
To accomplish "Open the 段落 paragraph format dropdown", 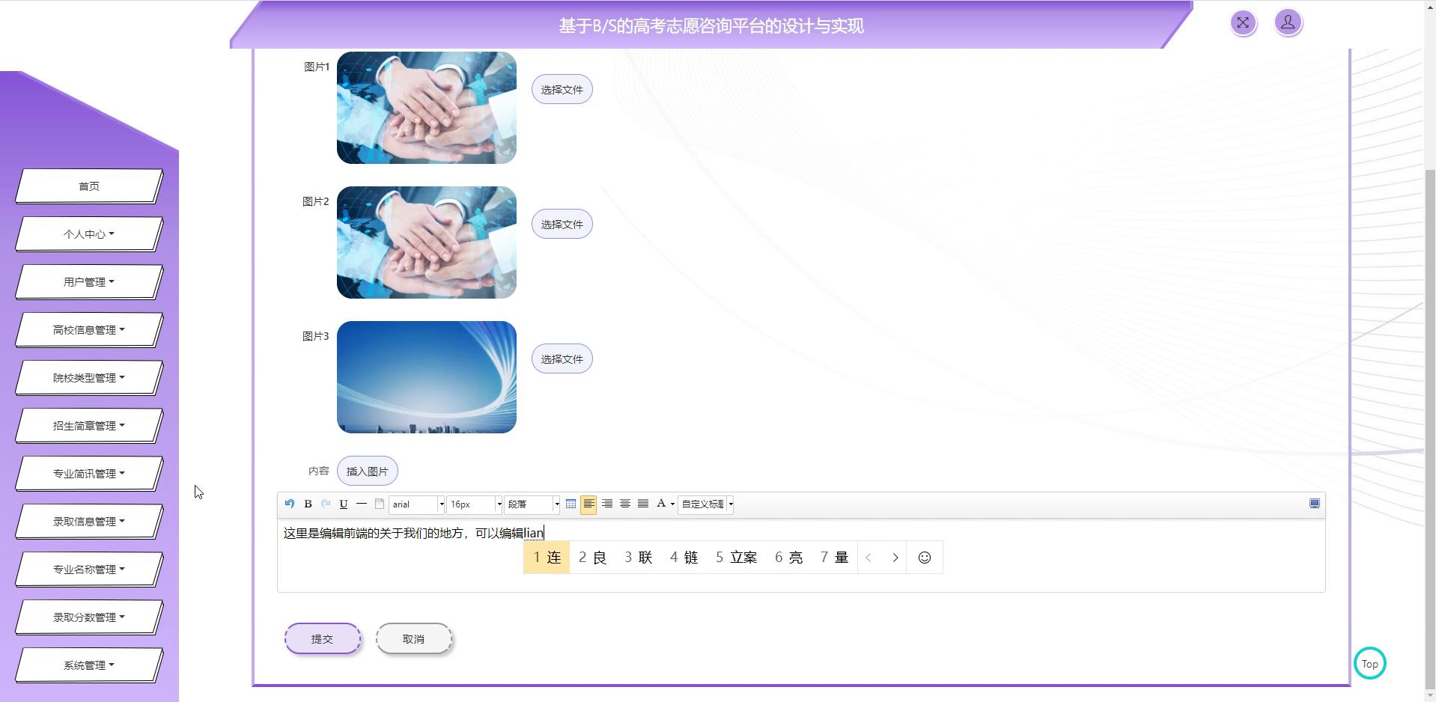I will pos(532,504).
